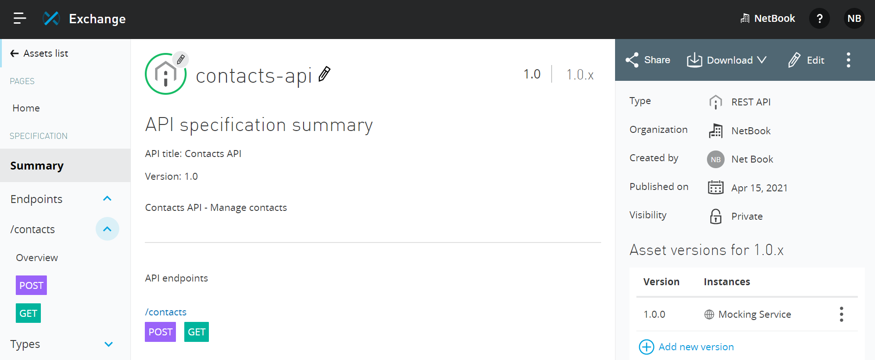
Task: Edit the API icon via pencil overlay
Action: (181, 59)
